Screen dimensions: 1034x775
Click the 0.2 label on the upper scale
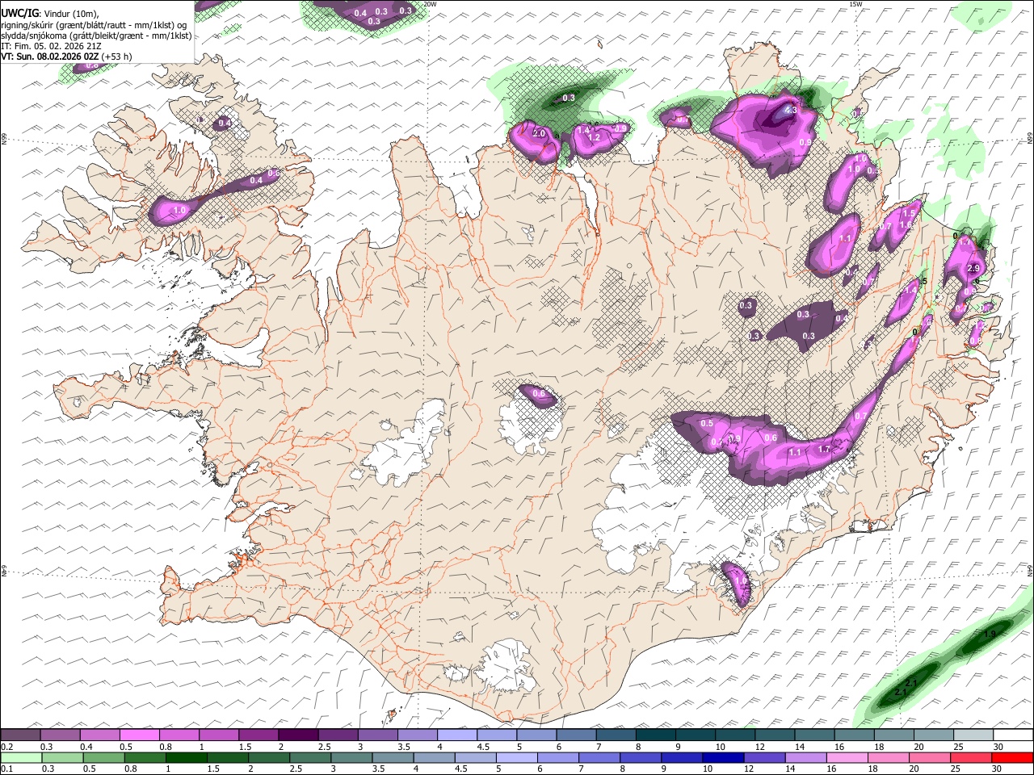(x=7, y=748)
